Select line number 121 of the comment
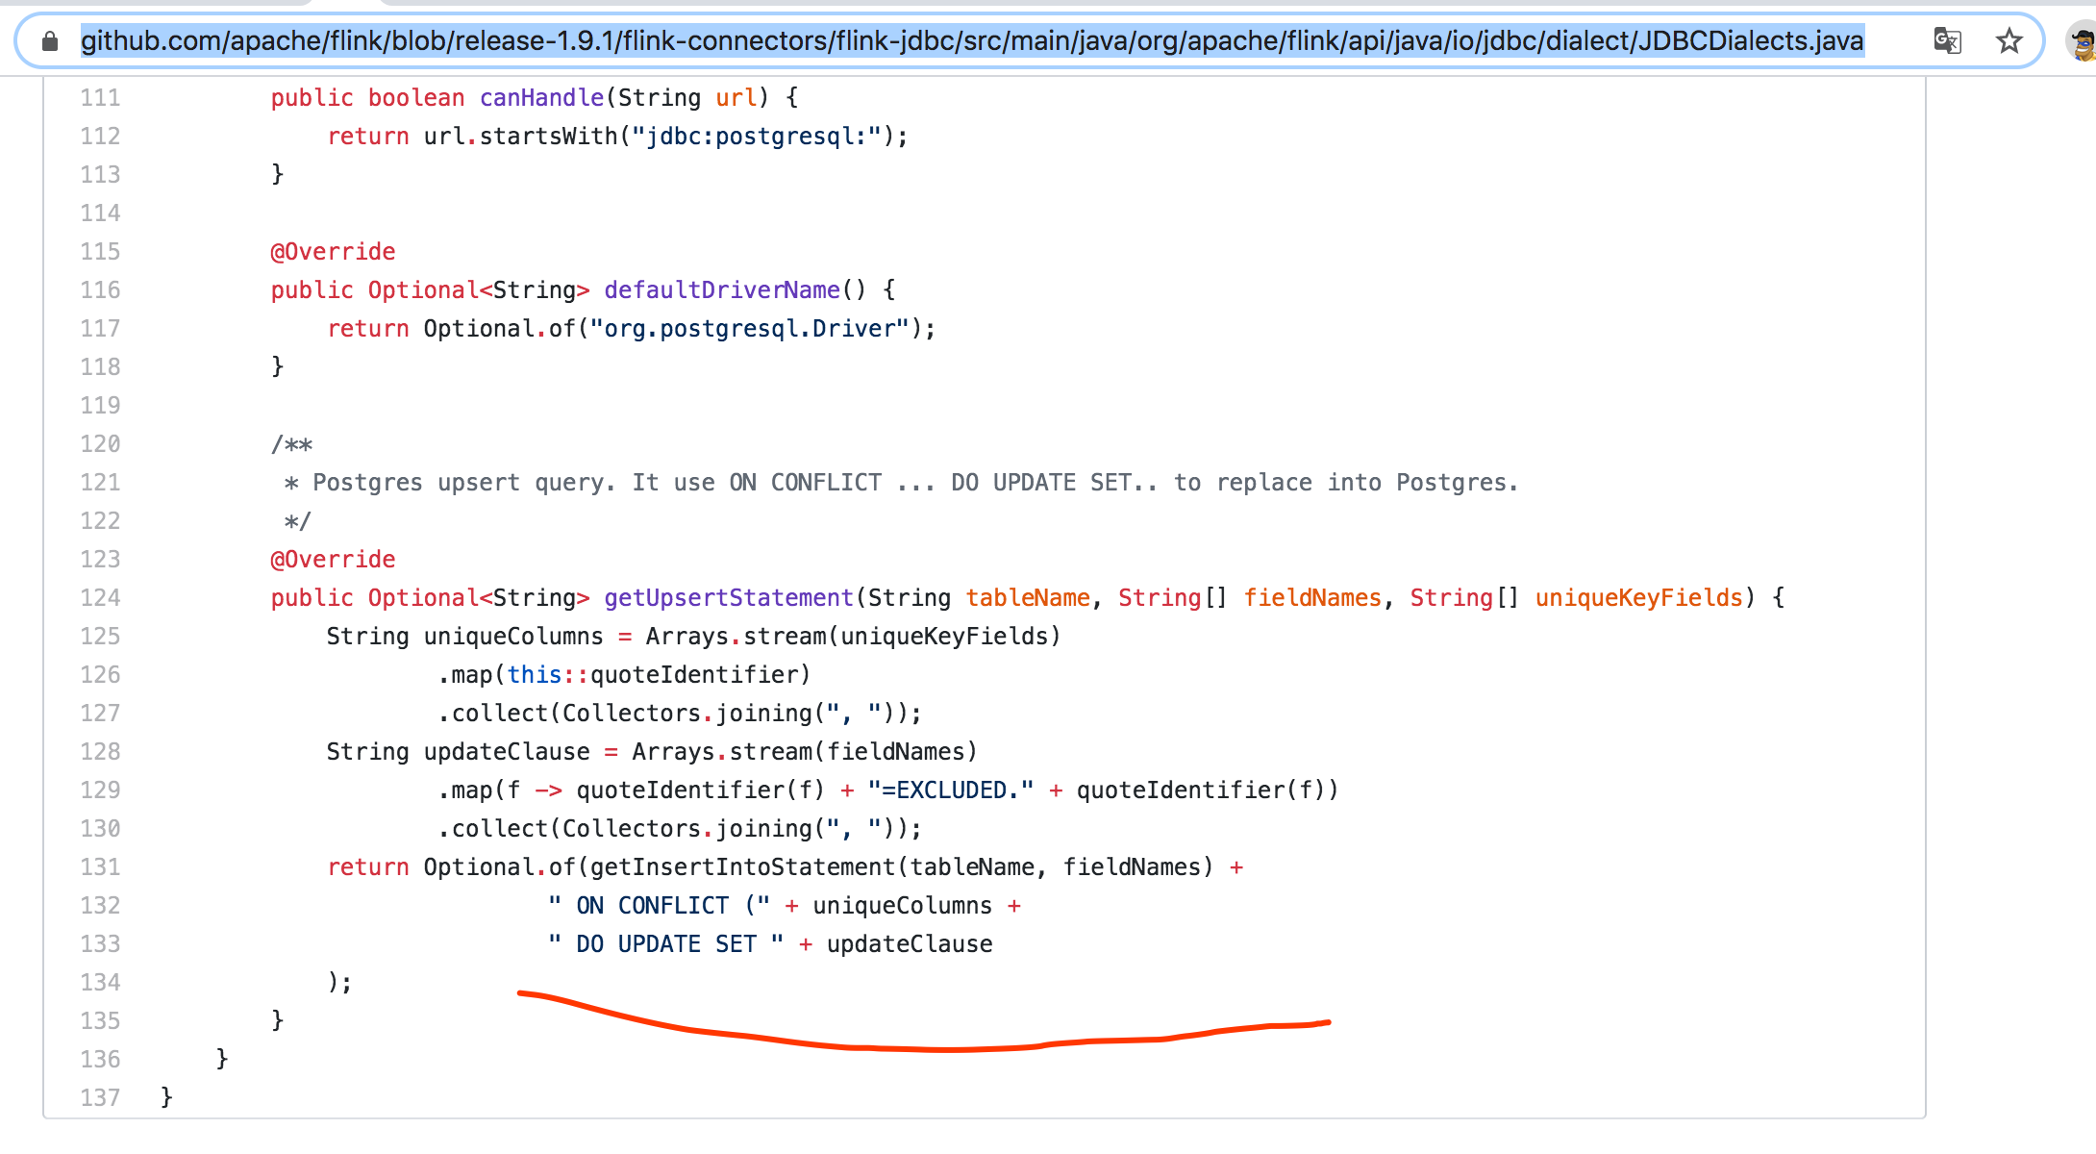The width and height of the screenshot is (2096, 1154). click(x=100, y=483)
